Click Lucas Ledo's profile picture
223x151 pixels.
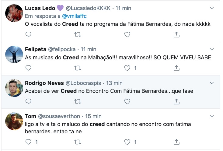(14, 13)
